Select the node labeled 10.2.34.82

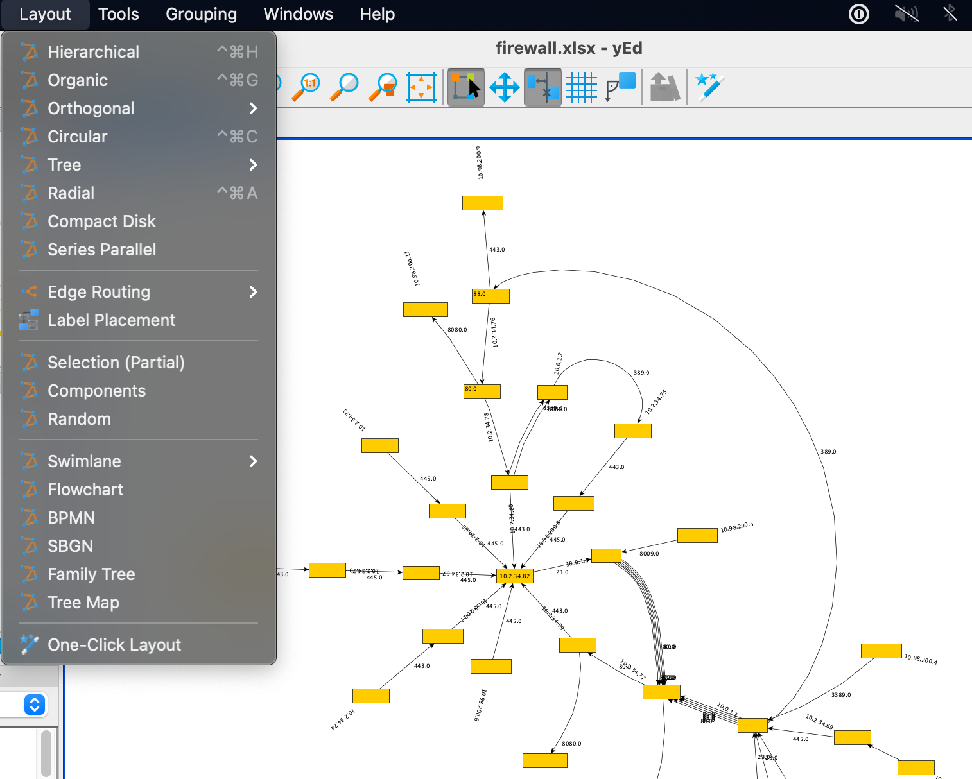point(514,576)
